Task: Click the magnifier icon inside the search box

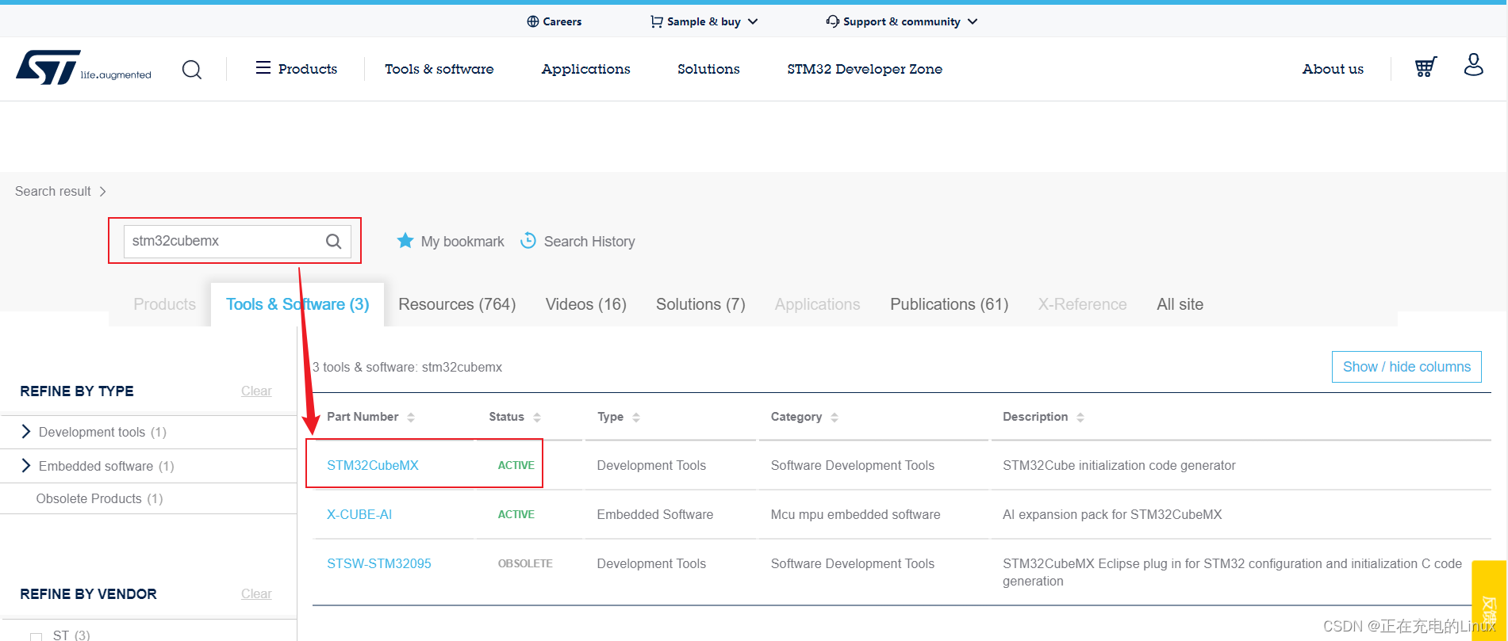Action: click(334, 242)
